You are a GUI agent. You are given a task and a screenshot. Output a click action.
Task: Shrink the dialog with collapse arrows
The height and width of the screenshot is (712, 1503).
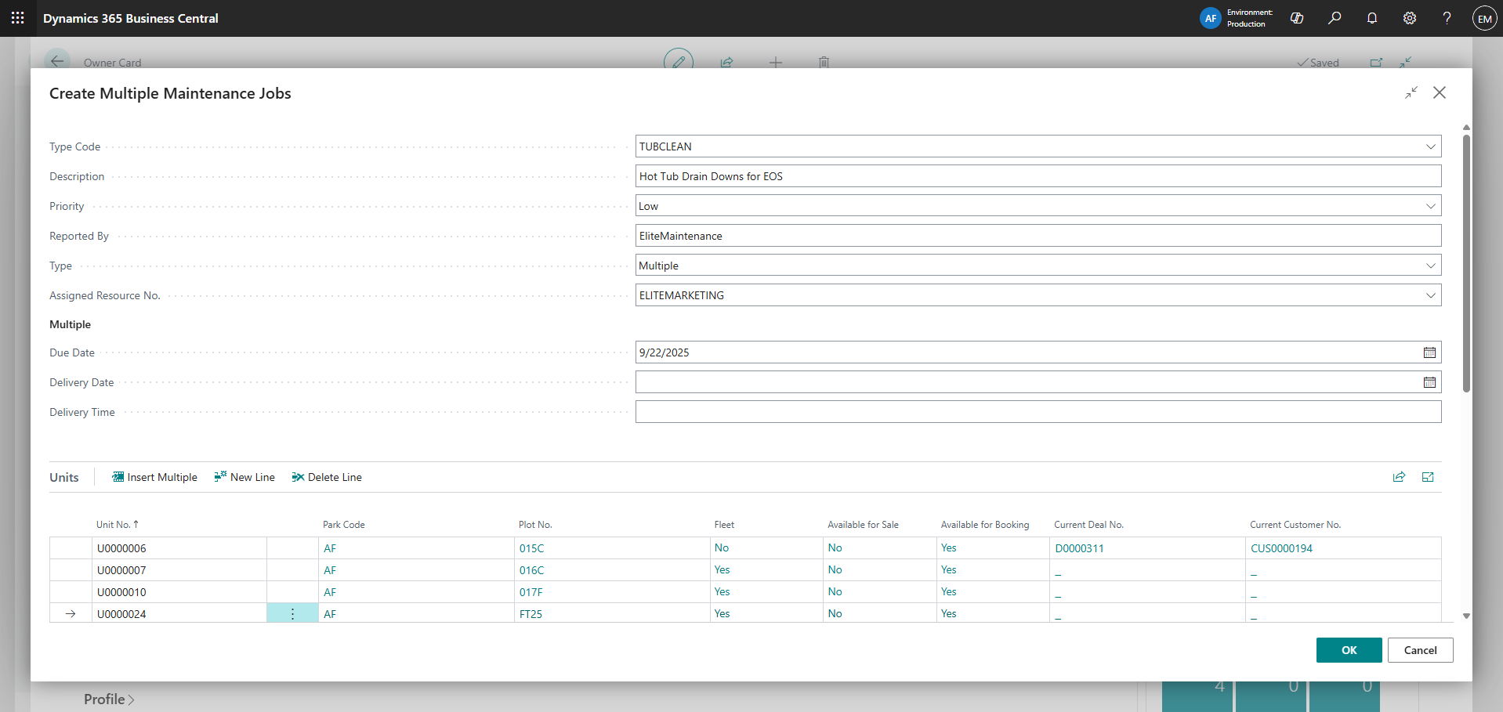1411,92
